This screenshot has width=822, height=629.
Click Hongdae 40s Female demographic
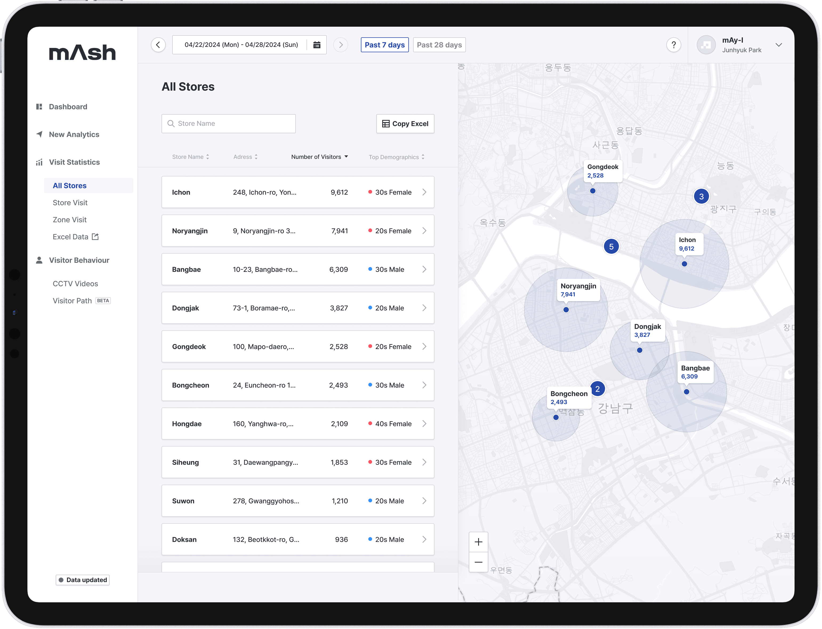pos(390,424)
